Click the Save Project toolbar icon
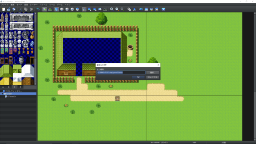Screen dimensions: 256x144 coord(14,9)
